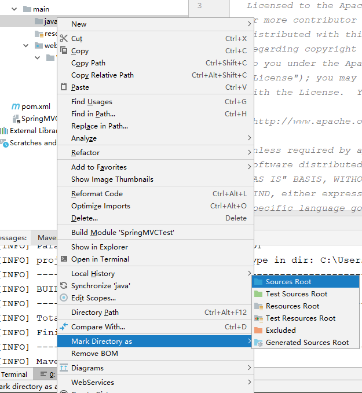Click the External Libraries icon
362x393 pixels.
(x=4, y=131)
